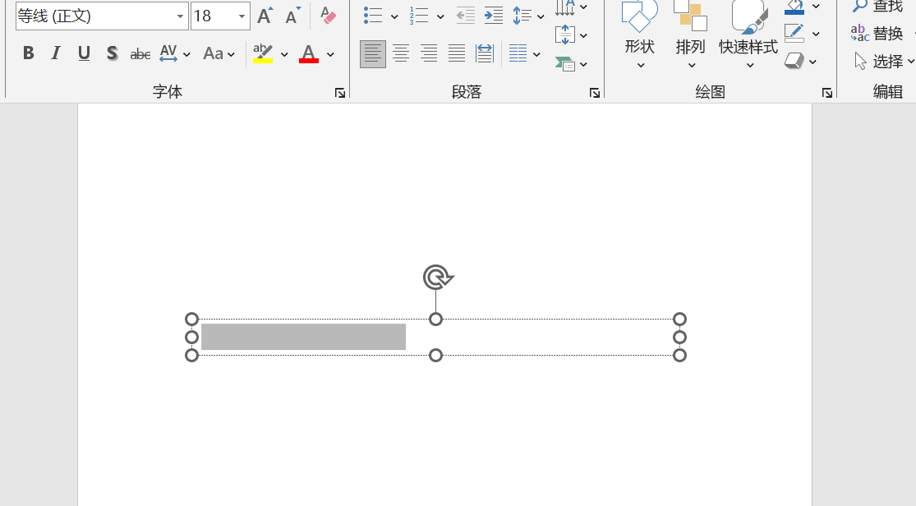The width and height of the screenshot is (916, 506).
Task: Open the font name dropdown
Action: point(180,16)
